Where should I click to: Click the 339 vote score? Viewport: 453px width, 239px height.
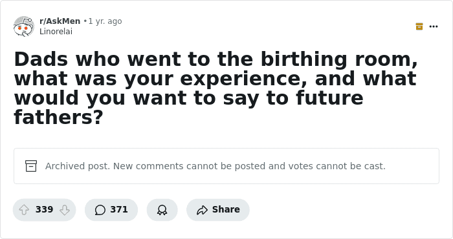point(44,209)
